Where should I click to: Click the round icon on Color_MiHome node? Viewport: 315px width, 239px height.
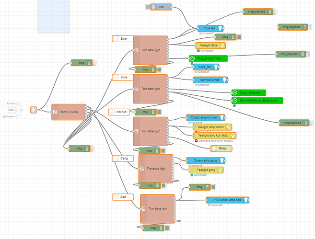click(x=234, y=93)
